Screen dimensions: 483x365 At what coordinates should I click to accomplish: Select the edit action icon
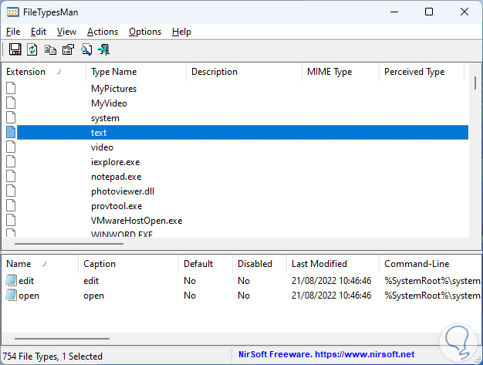tap(12, 281)
